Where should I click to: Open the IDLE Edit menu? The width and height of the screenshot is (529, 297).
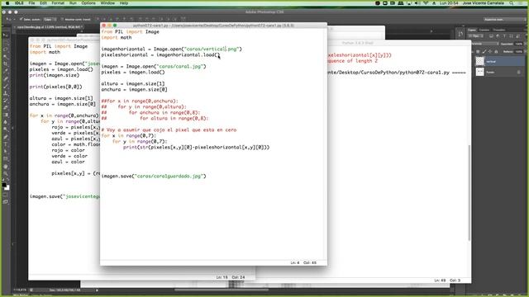tap(43, 3)
